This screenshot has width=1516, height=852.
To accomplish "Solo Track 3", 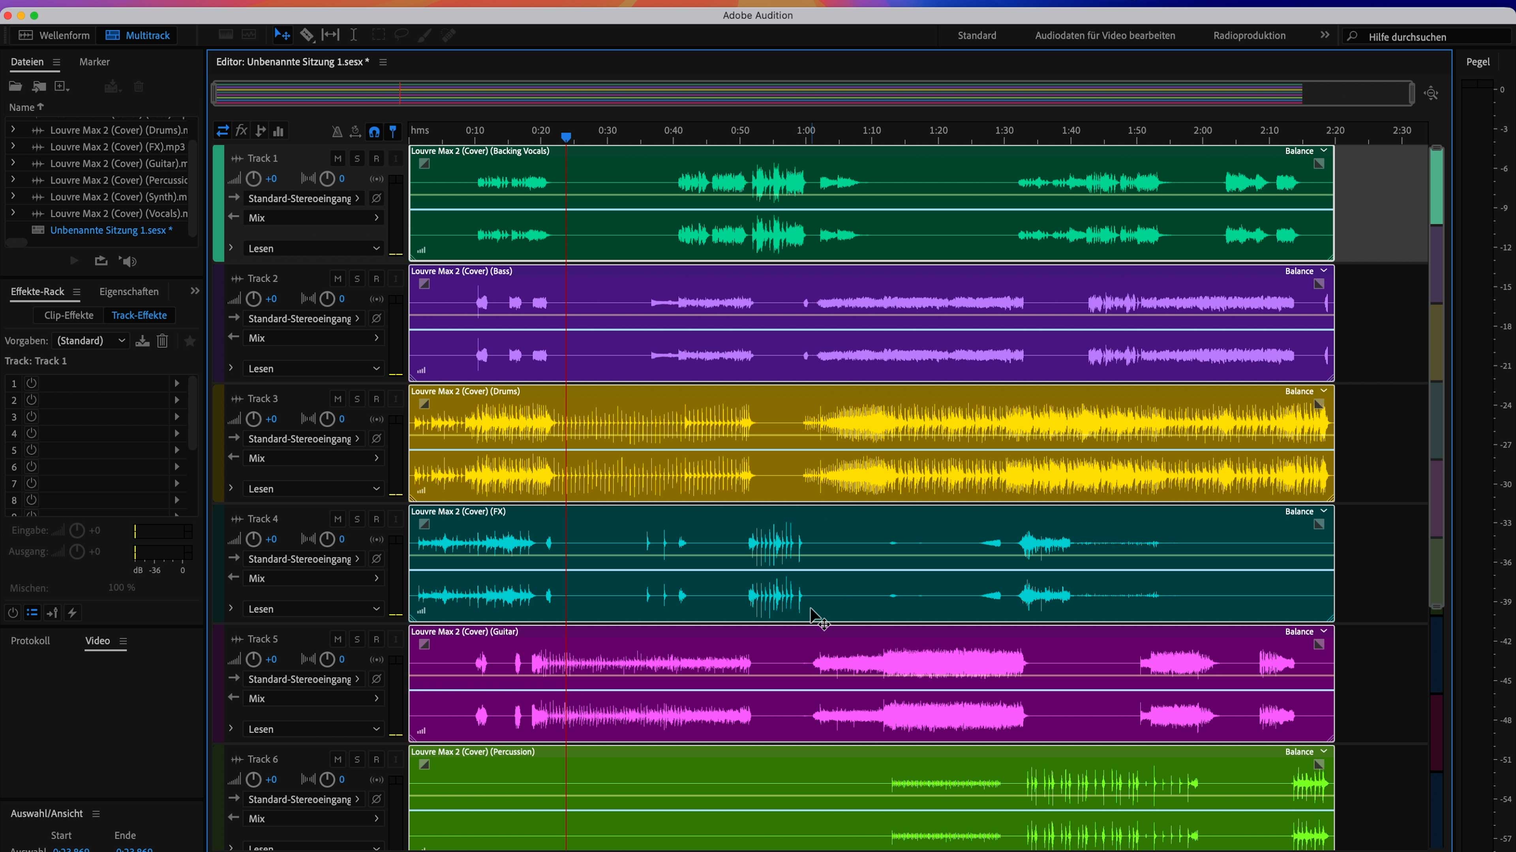I will pyautogui.click(x=356, y=399).
